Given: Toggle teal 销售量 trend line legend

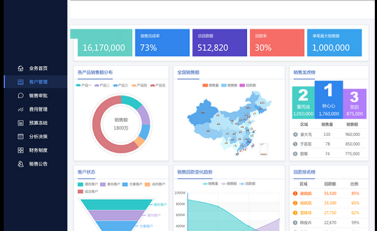Looking at the screenshot, I should [210, 184].
